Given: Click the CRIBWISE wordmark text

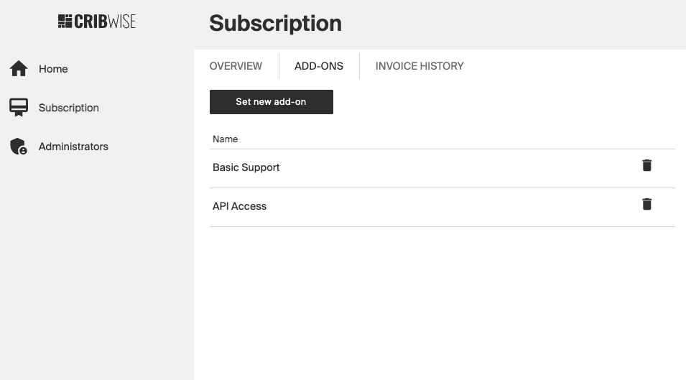Looking at the screenshot, I should coord(105,22).
